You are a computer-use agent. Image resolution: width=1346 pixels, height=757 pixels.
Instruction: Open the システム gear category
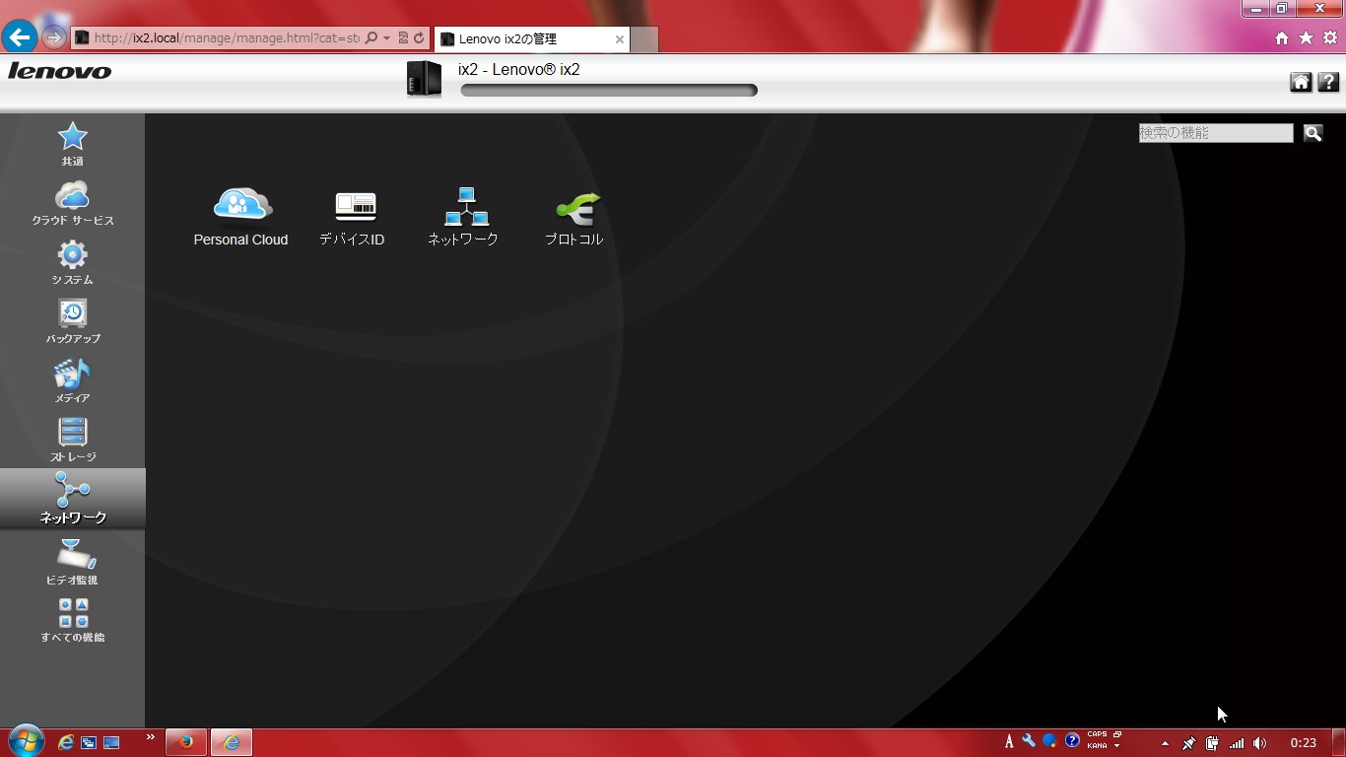[72, 262]
